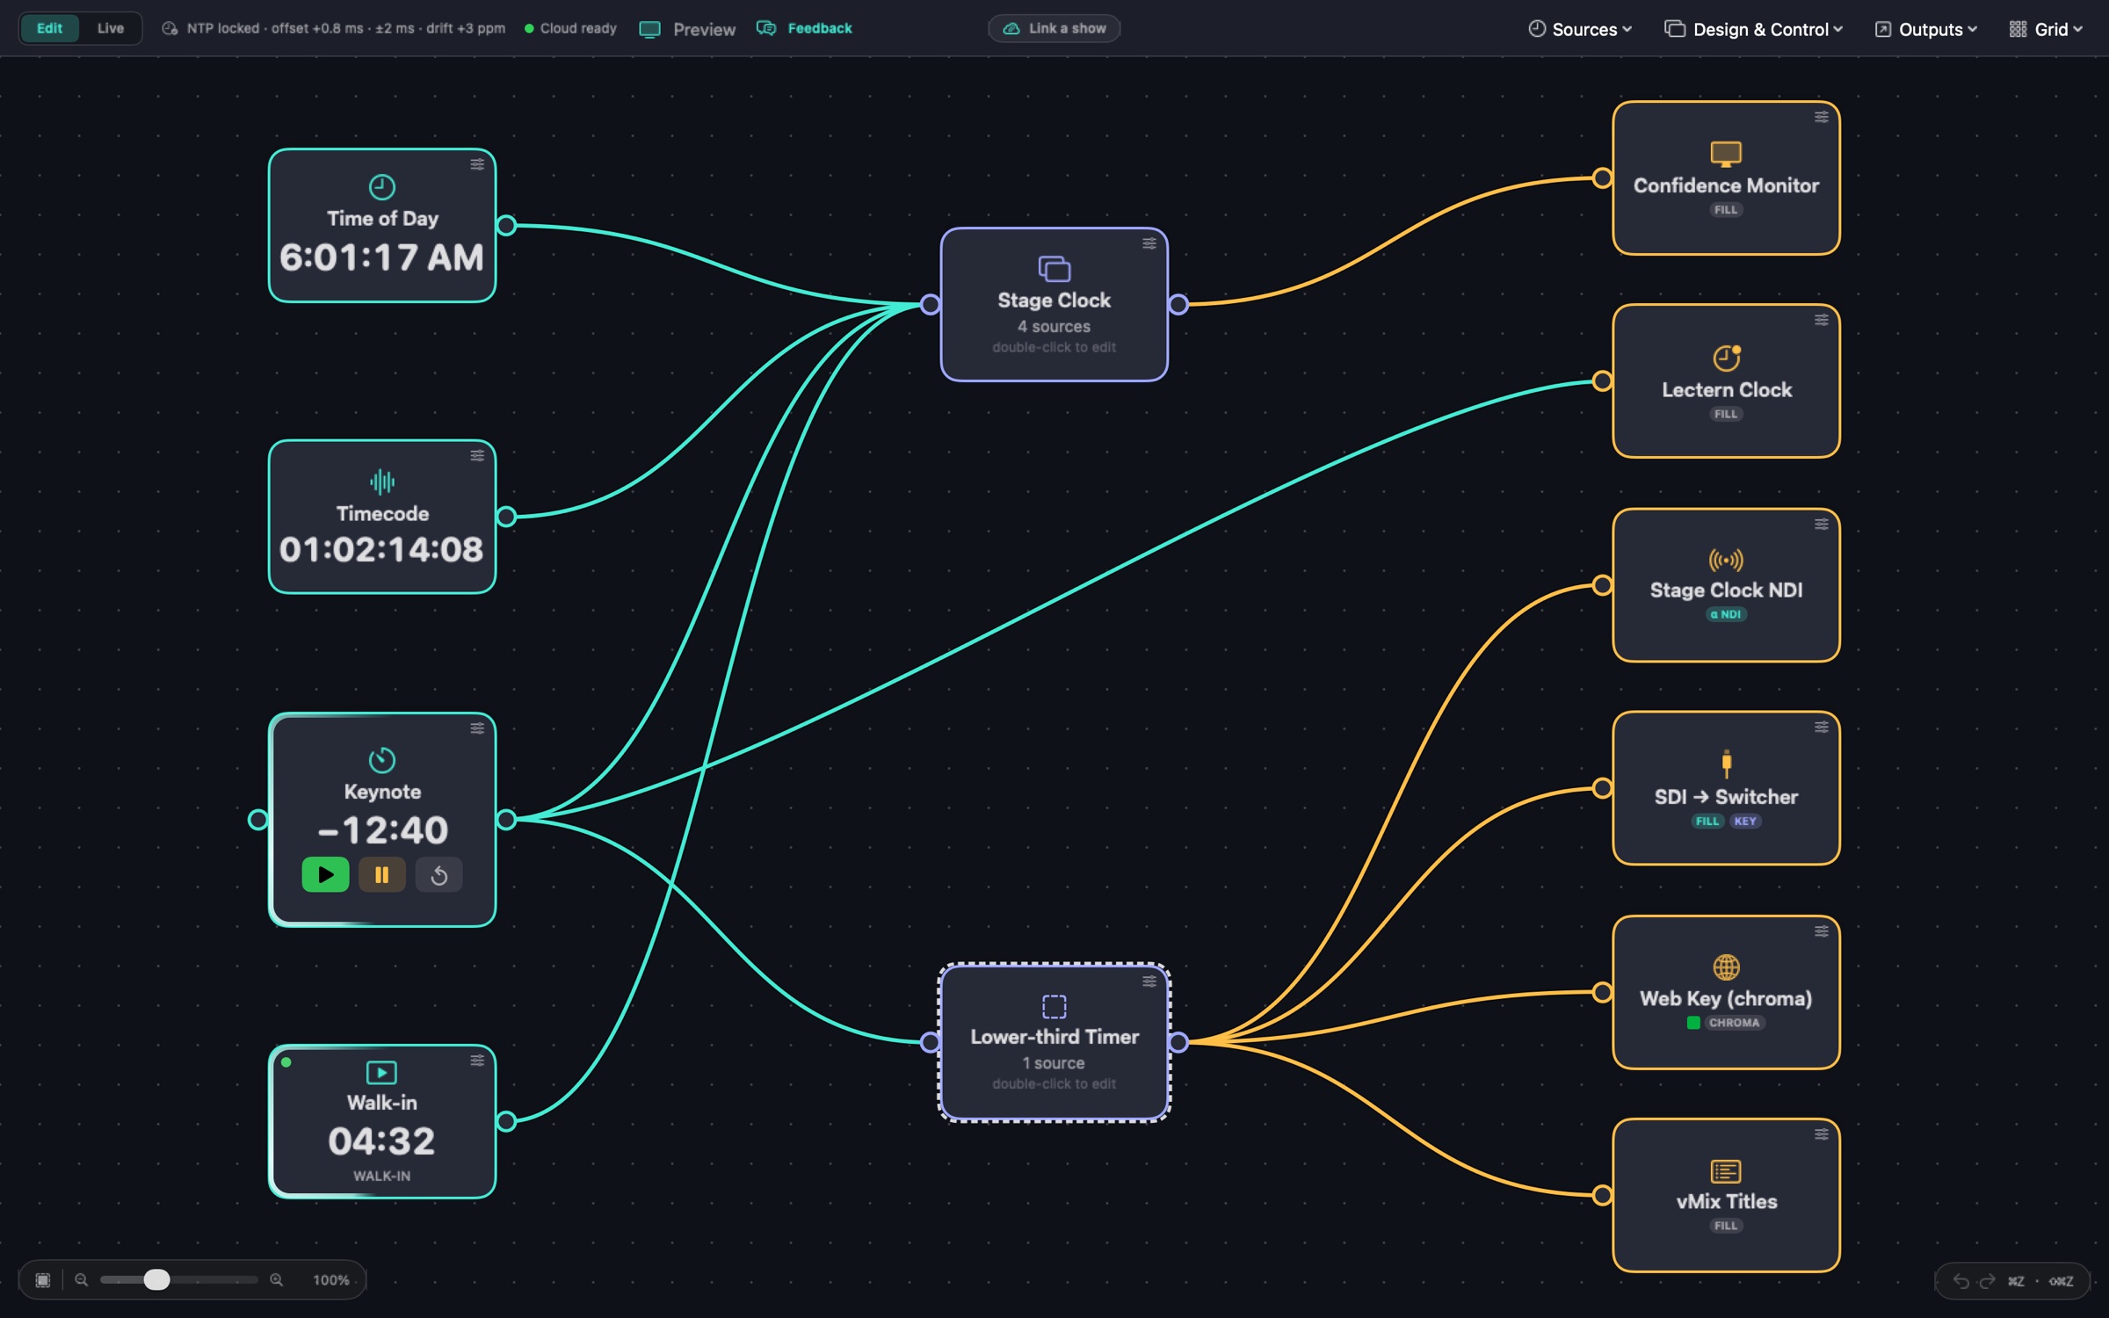Click the redo arrow icon
This screenshot has height=1318, width=2109.
pos(1987,1281)
